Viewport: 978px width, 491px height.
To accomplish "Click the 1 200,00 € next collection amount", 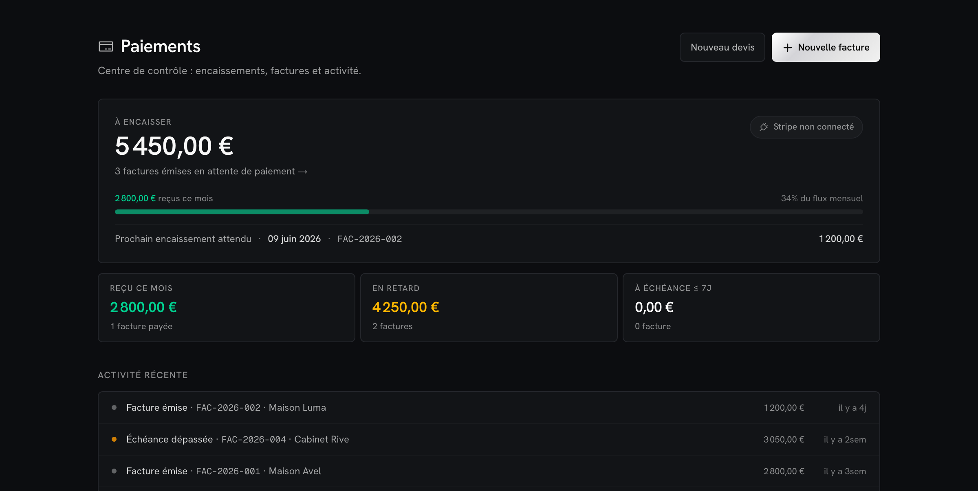I will tap(841, 239).
